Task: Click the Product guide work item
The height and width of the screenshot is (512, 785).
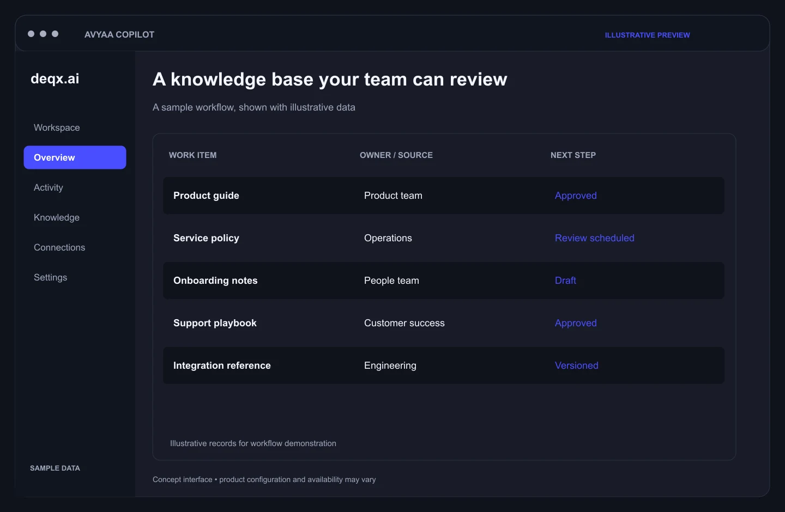Action: pos(206,196)
